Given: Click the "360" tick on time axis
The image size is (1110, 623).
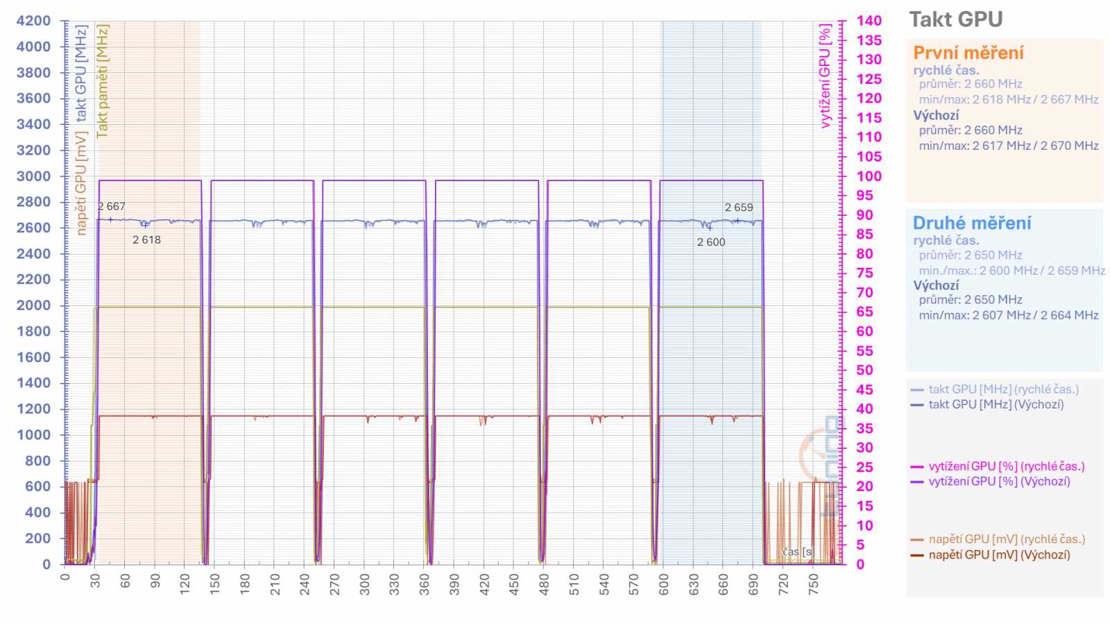Looking at the screenshot, I should (425, 584).
